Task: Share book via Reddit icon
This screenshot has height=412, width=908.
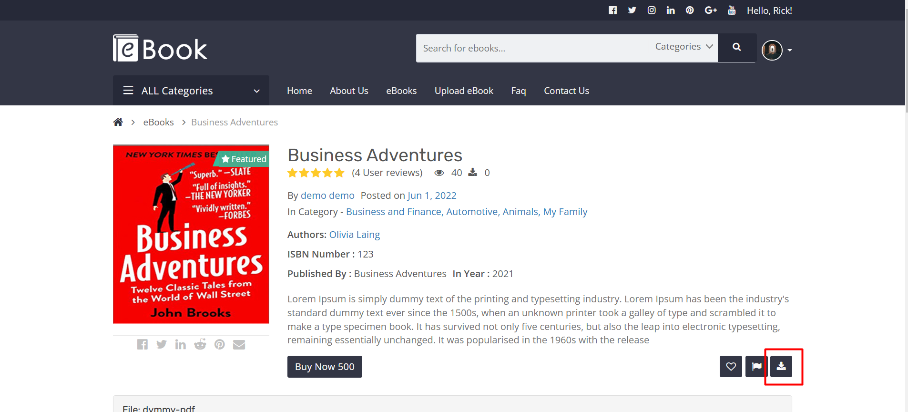Action: 200,344
